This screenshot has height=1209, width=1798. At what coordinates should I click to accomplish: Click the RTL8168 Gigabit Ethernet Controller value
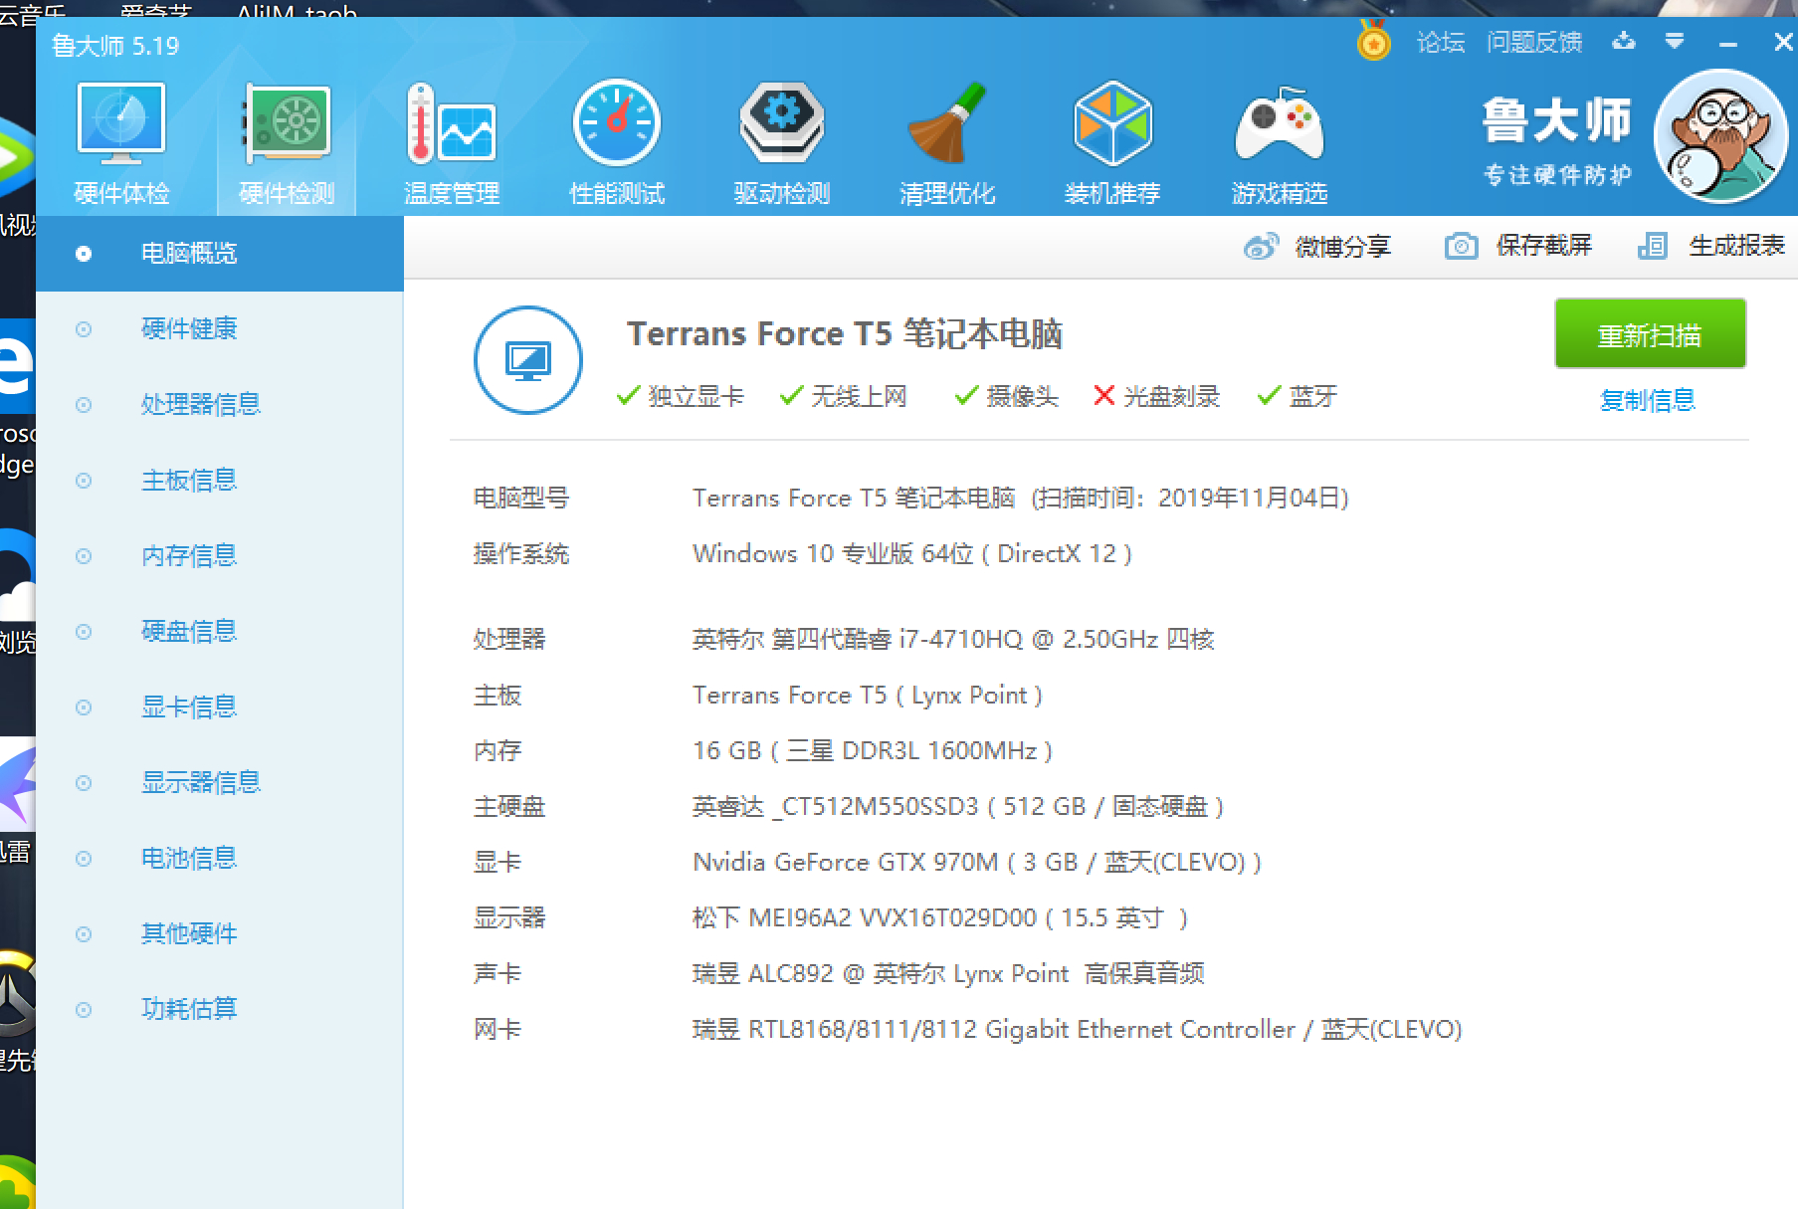pos(1078,1029)
